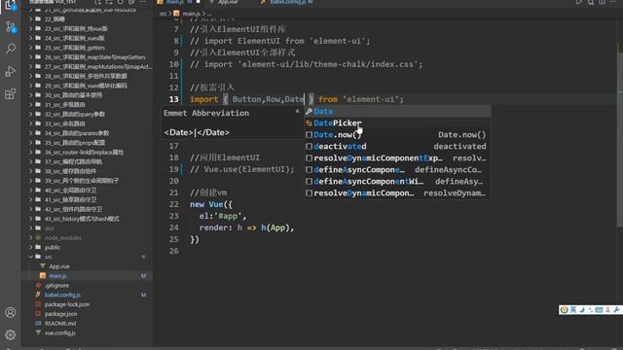Expand the 43_src_history folder
The width and height of the screenshot is (623, 350).
tap(30, 219)
